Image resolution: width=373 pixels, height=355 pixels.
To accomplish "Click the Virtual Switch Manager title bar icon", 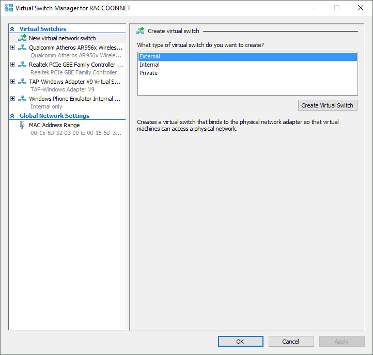I will pyautogui.click(x=9, y=8).
